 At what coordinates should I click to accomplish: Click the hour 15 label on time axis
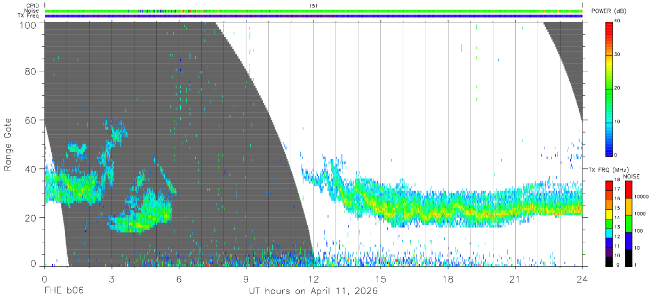(x=381, y=279)
